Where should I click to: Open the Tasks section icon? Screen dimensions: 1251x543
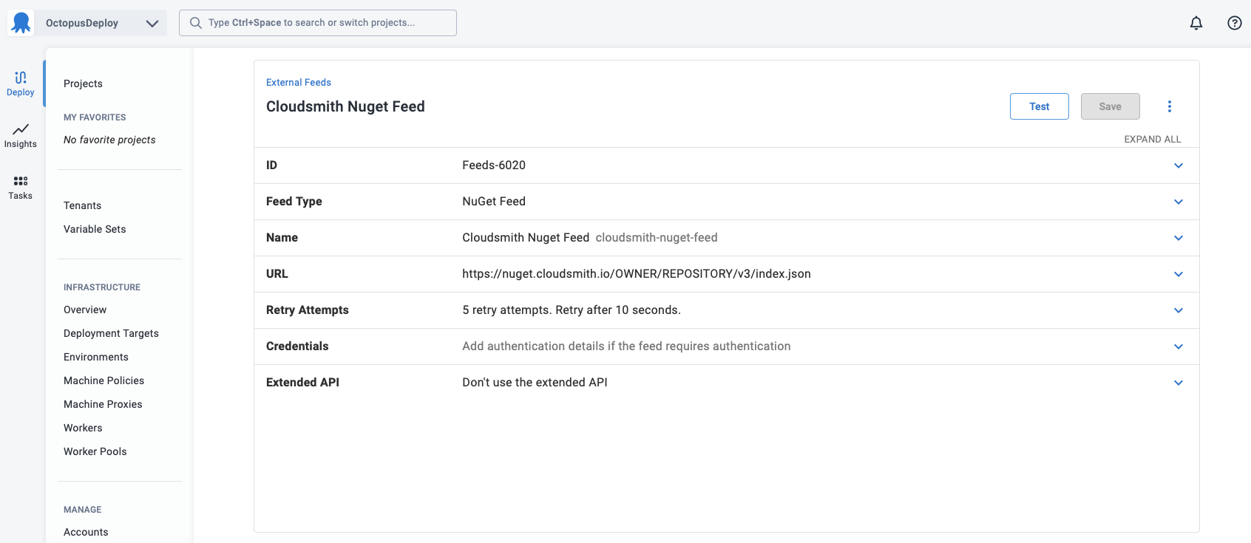(21, 187)
